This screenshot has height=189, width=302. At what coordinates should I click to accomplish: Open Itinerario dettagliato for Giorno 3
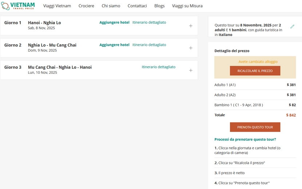[x=158, y=67]
